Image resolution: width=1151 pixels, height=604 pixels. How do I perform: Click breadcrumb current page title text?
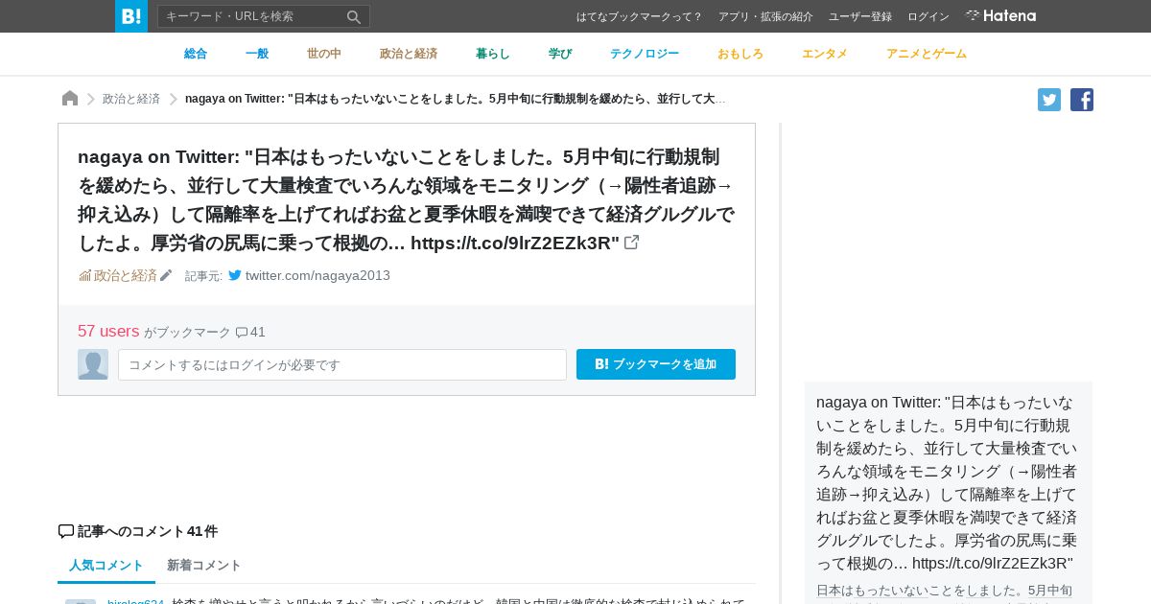[x=456, y=99]
